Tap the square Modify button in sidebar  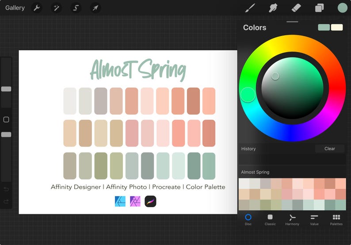(6, 120)
